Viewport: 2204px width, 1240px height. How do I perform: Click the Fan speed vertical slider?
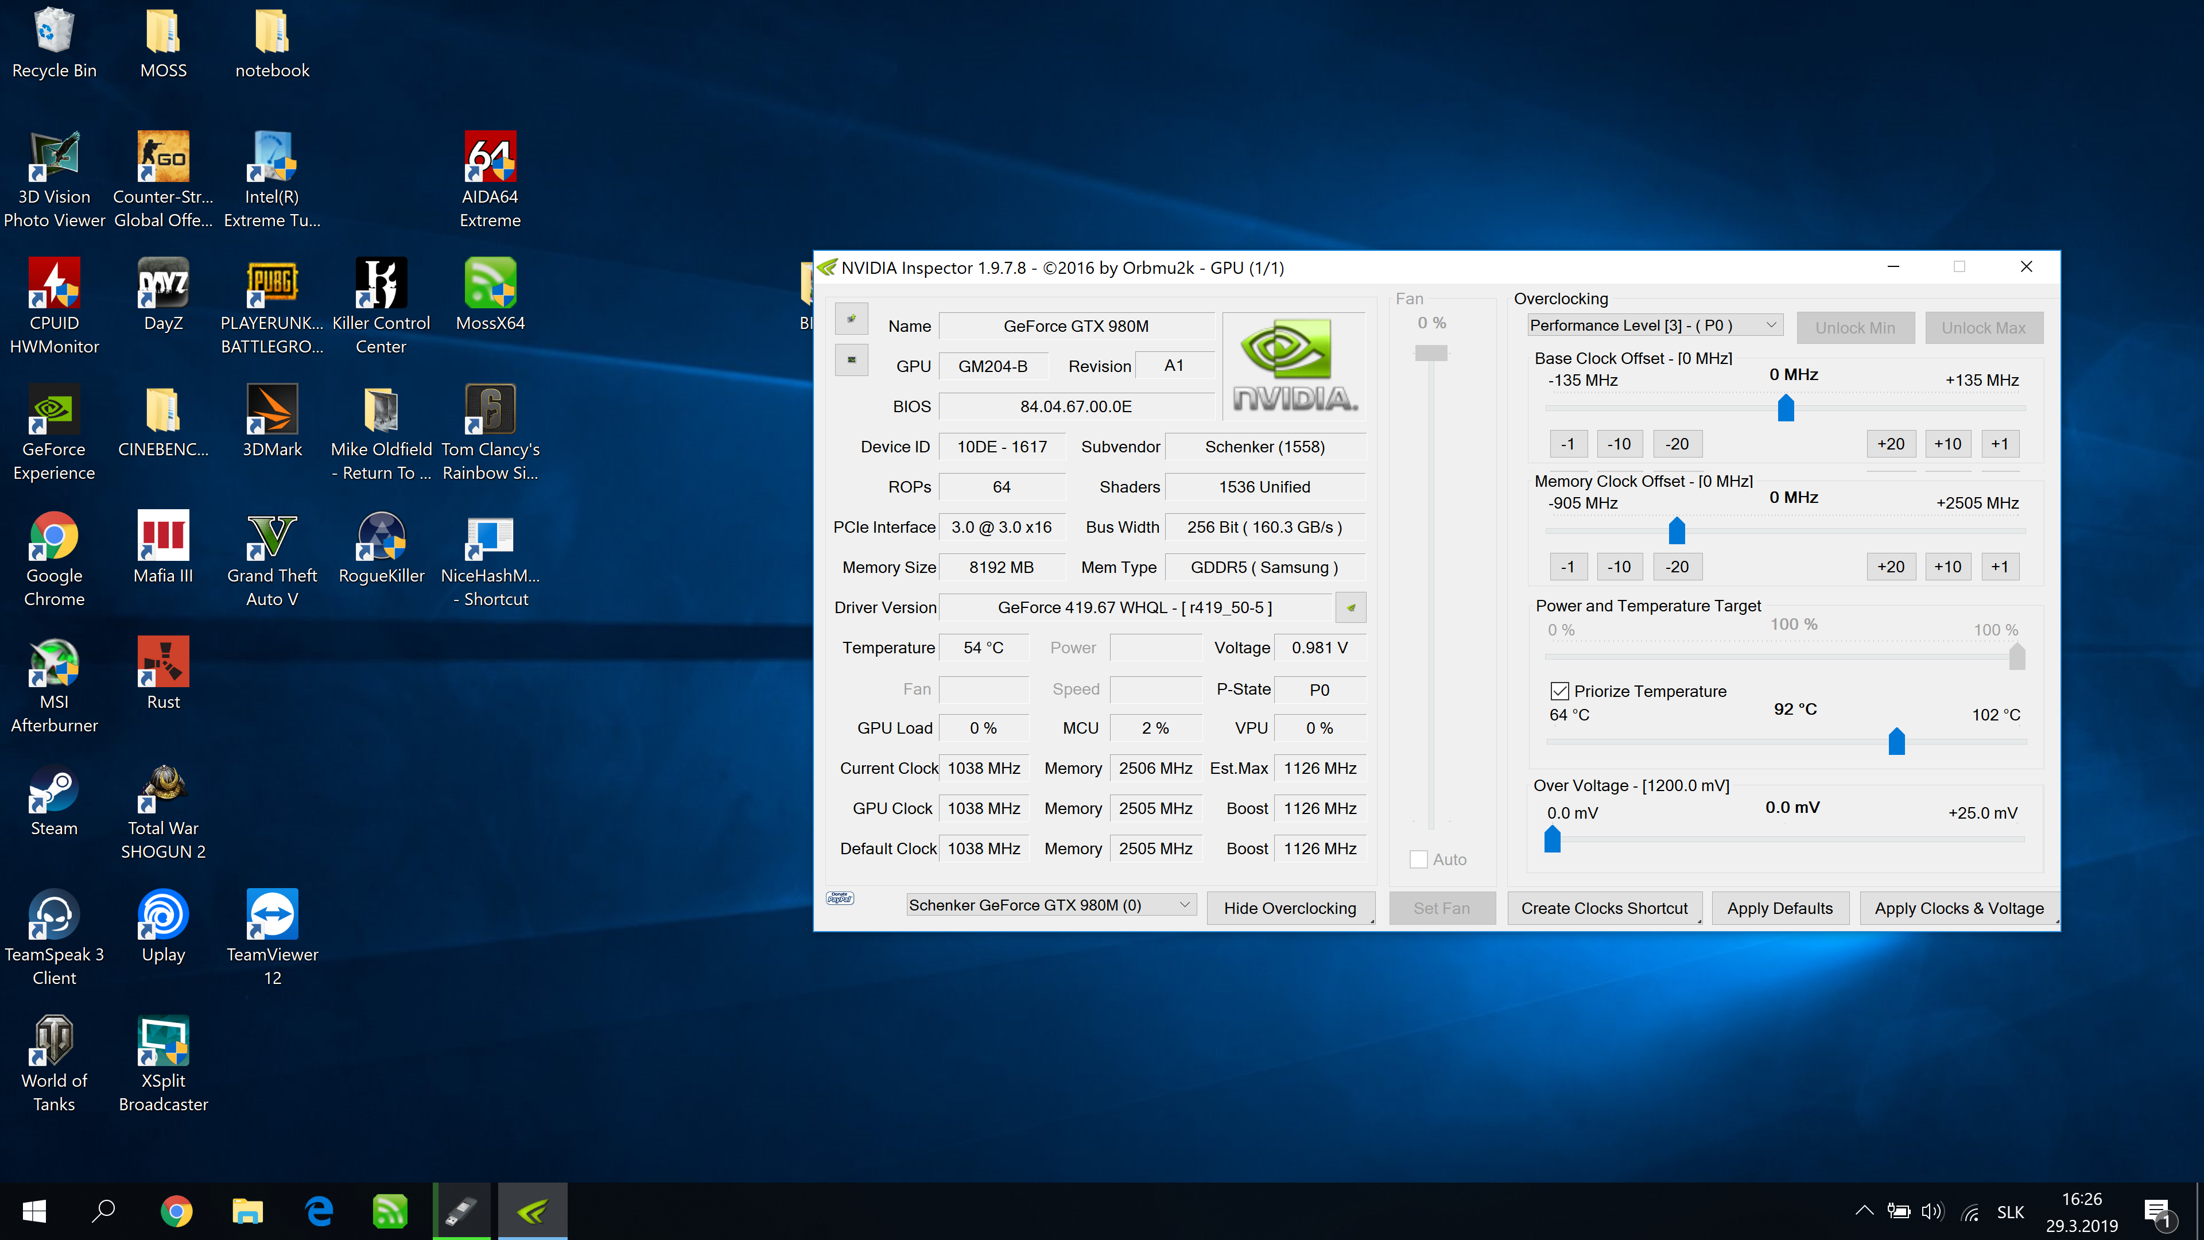point(1431,352)
